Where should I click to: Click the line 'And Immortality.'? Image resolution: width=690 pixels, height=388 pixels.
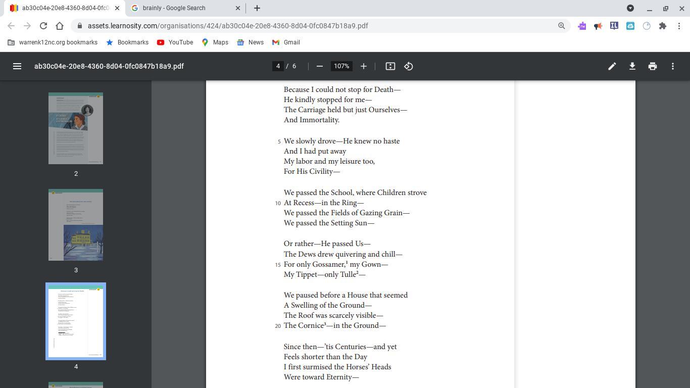coord(312,120)
